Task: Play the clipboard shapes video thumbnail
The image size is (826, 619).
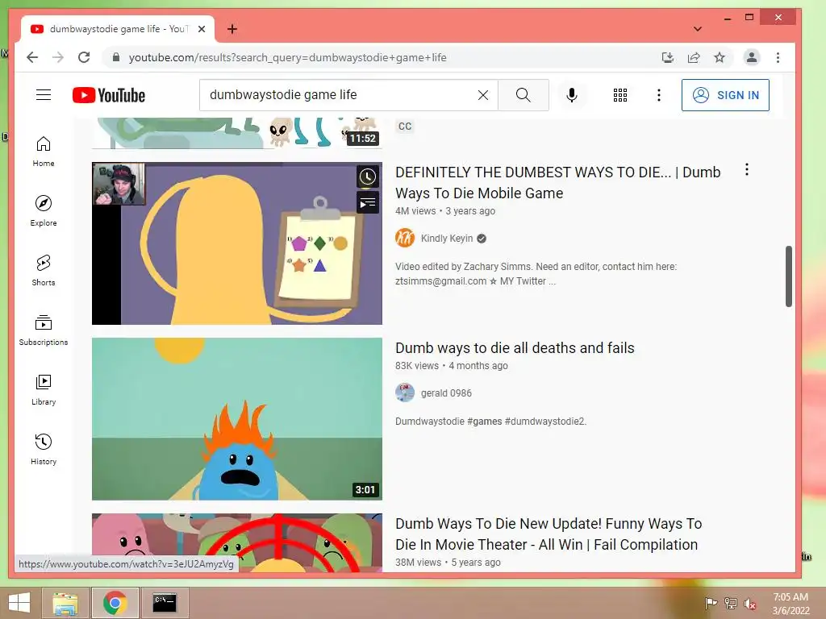Action: [x=237, y=243]
